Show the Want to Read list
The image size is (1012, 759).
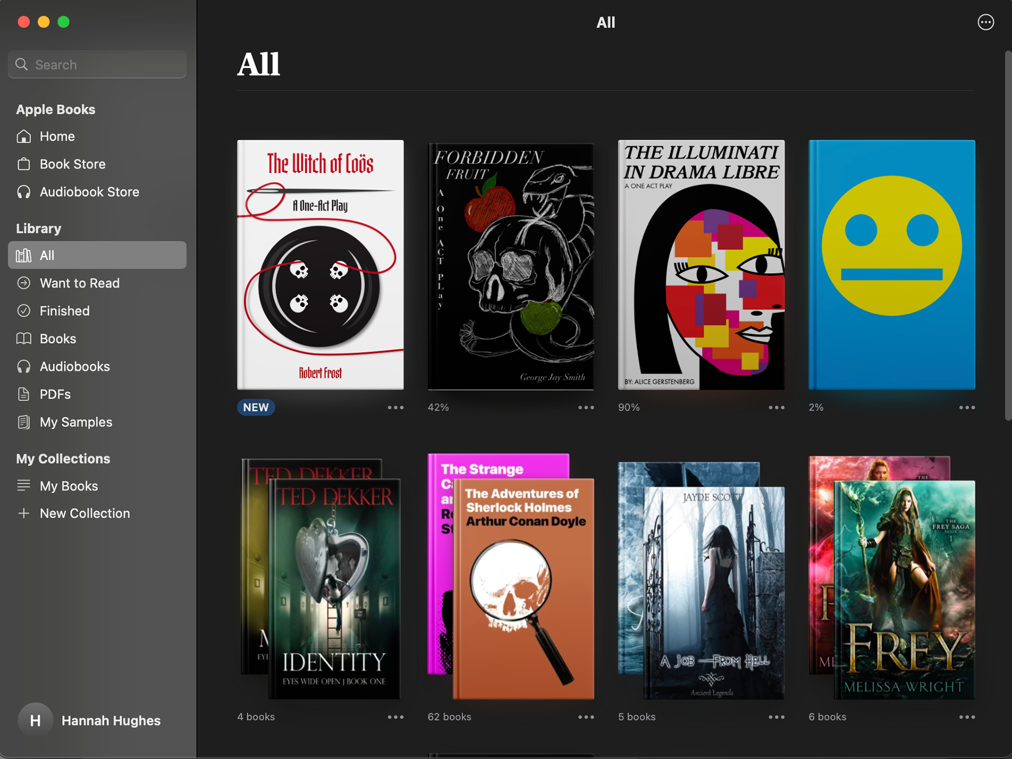(x=97, y=283)
